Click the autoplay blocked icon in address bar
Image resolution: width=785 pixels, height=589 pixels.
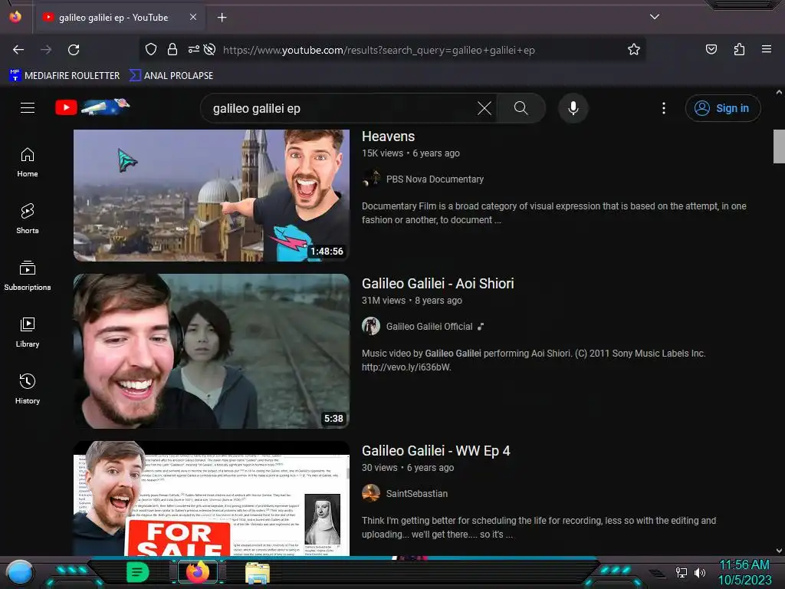pos(210,49)
